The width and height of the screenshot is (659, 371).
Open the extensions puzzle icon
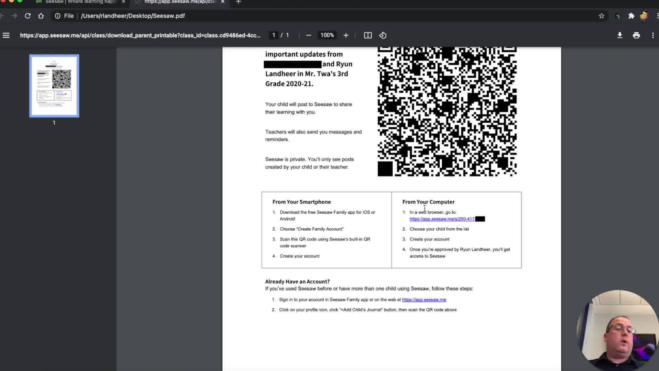[631, 16]
